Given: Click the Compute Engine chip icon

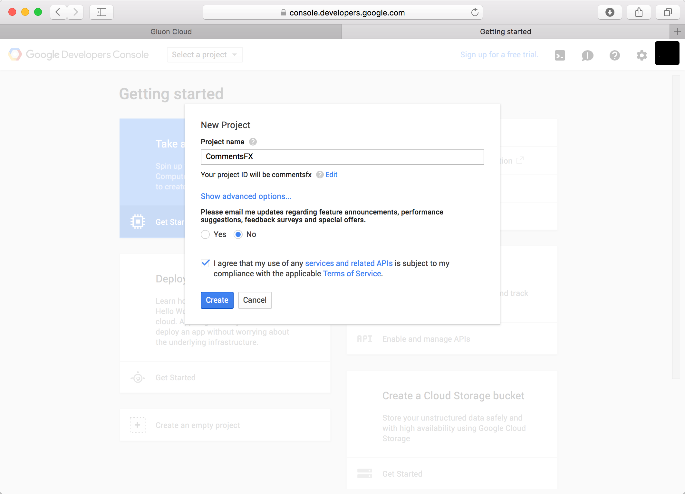Looking at the screenshot, I should [x=138, y=222].
